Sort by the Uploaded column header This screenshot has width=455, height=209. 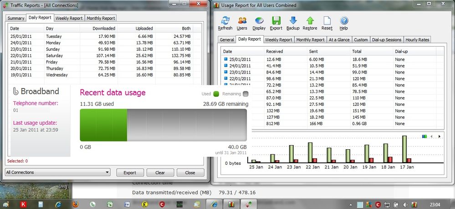click(136, 28)
